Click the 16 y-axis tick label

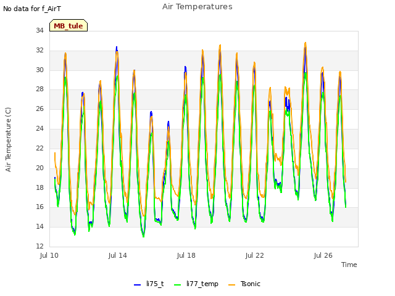tap(39, 207)
